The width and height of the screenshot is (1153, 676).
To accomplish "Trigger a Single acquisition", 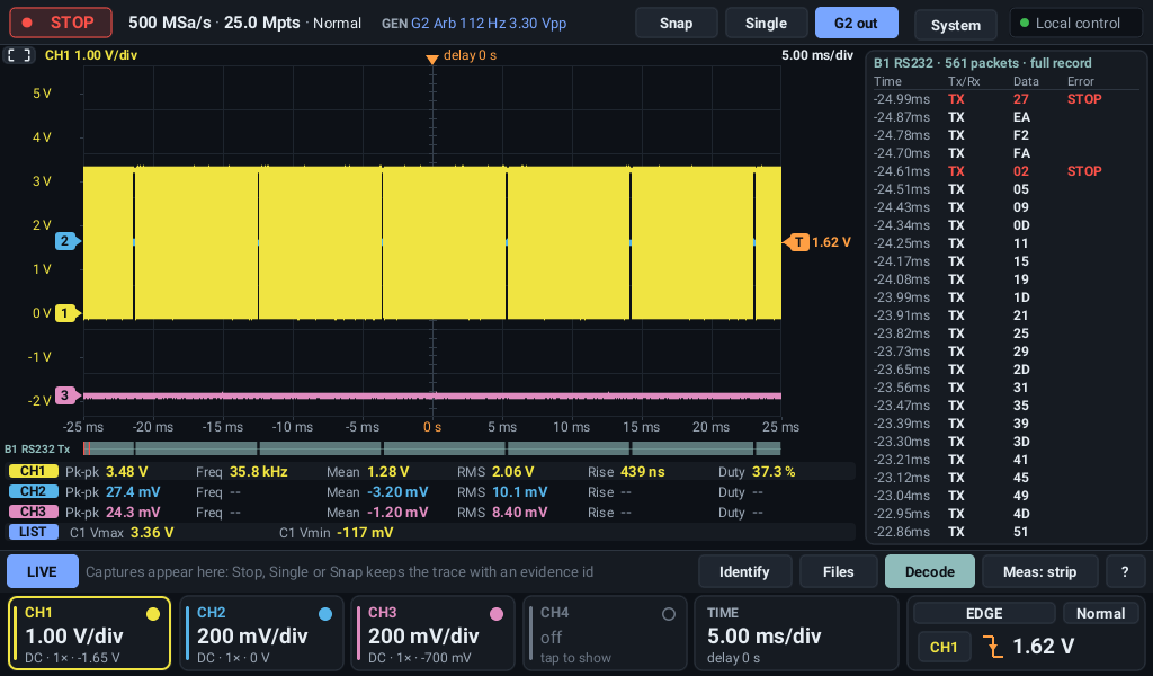I will tap(766, 23).
